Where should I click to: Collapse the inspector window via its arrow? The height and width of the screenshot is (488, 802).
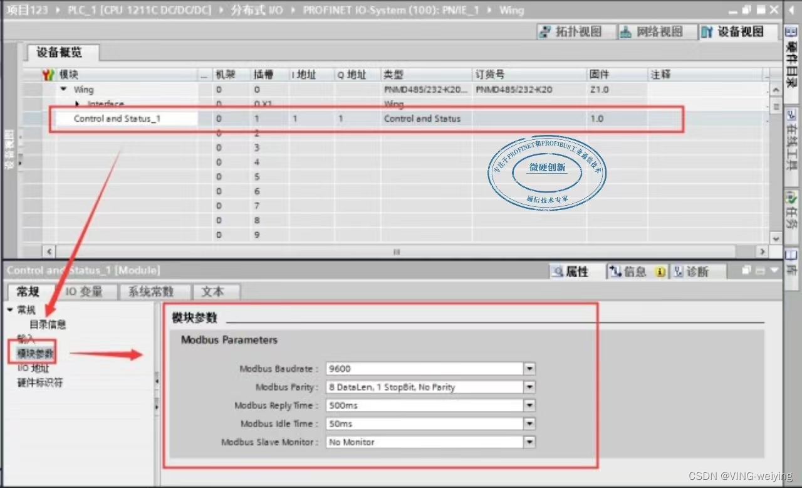click(775, 270)
